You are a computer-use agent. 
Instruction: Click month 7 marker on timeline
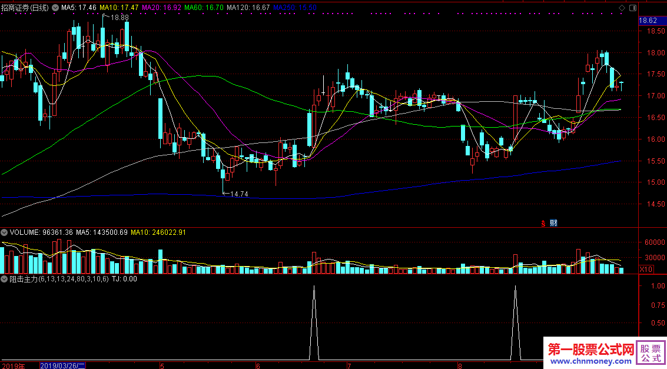(349, 365)
